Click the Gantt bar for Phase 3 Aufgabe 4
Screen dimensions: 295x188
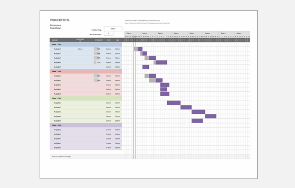[210, 116]
